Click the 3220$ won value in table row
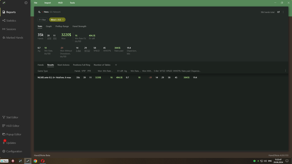The image size is (292, 164). [x=98, y=77]
